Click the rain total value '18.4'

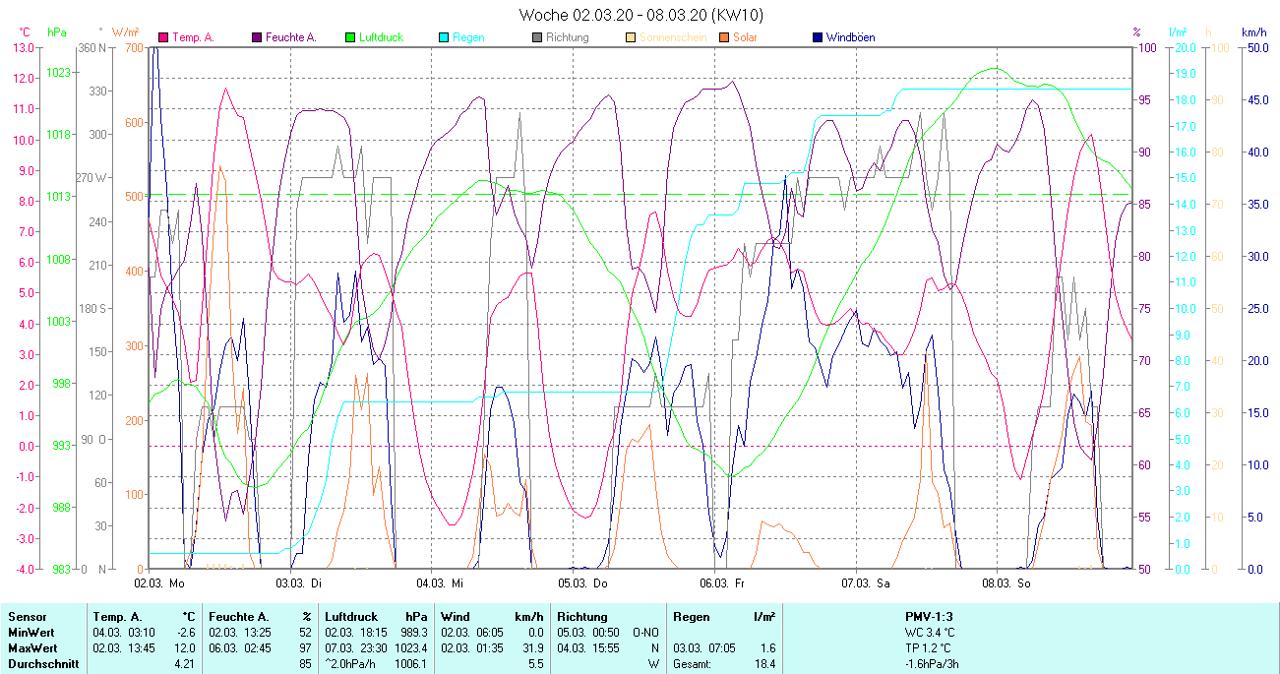(764, 664)
